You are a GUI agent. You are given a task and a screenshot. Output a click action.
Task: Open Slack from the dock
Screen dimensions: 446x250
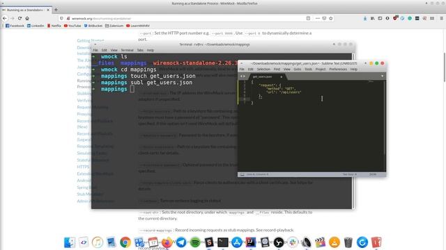click(293, 242)
